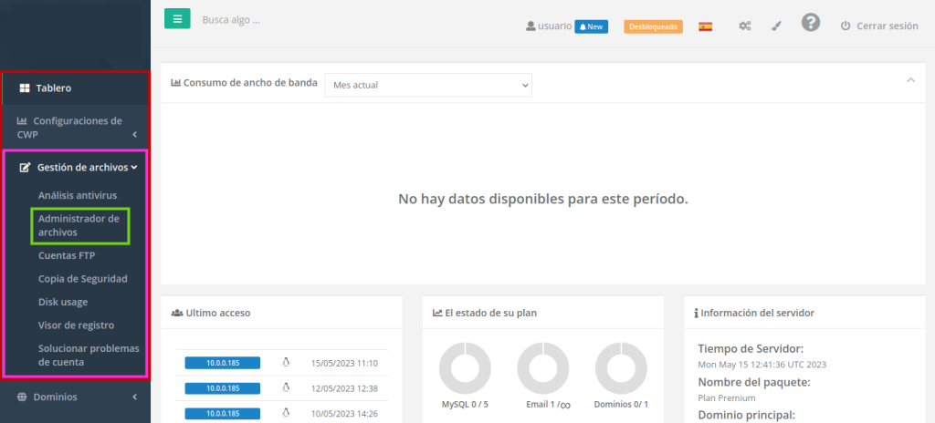Screen dimensions: 935x423
Task: Click the first 10.0.0.185 IP bar
Action: [222, 363]
